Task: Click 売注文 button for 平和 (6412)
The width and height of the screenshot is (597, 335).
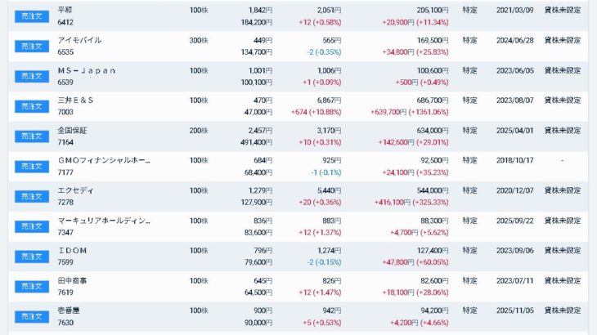Action: point(32,16)
